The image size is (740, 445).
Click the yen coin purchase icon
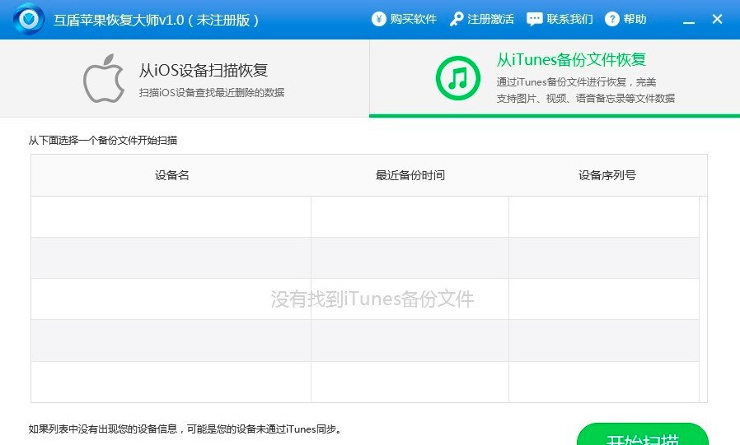[x=378, y=19]
